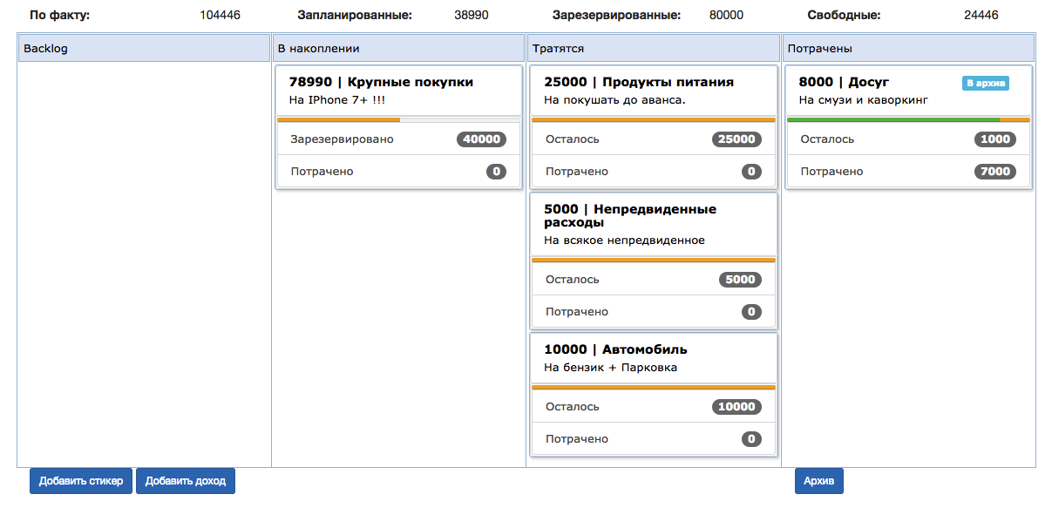Click the progress bar on Продукты питания card
This screenshot has height=508, width=1052.
tap(654, 119)
